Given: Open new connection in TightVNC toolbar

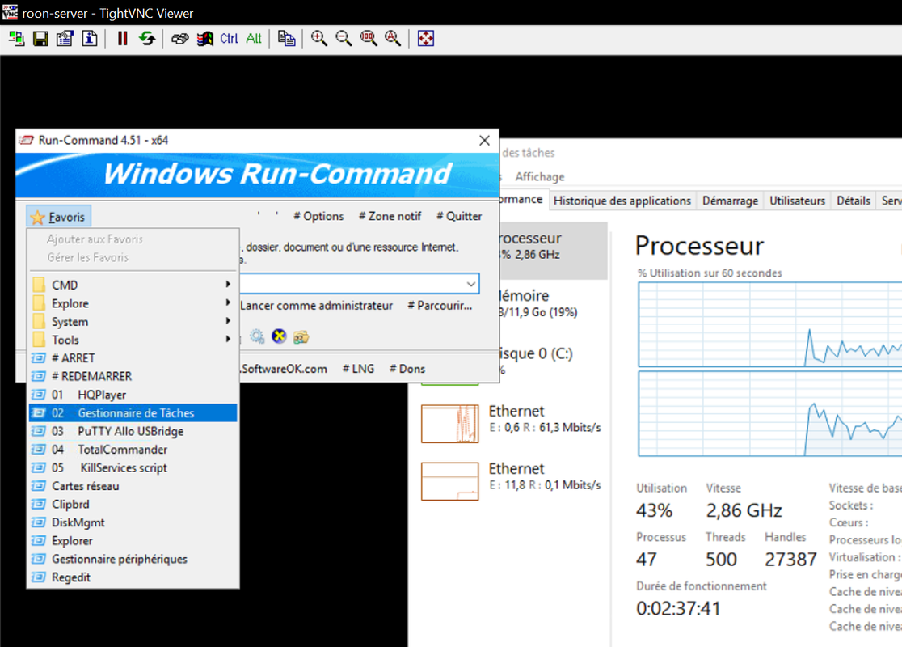Looking at the screenshot, I should tap(16, 39).
